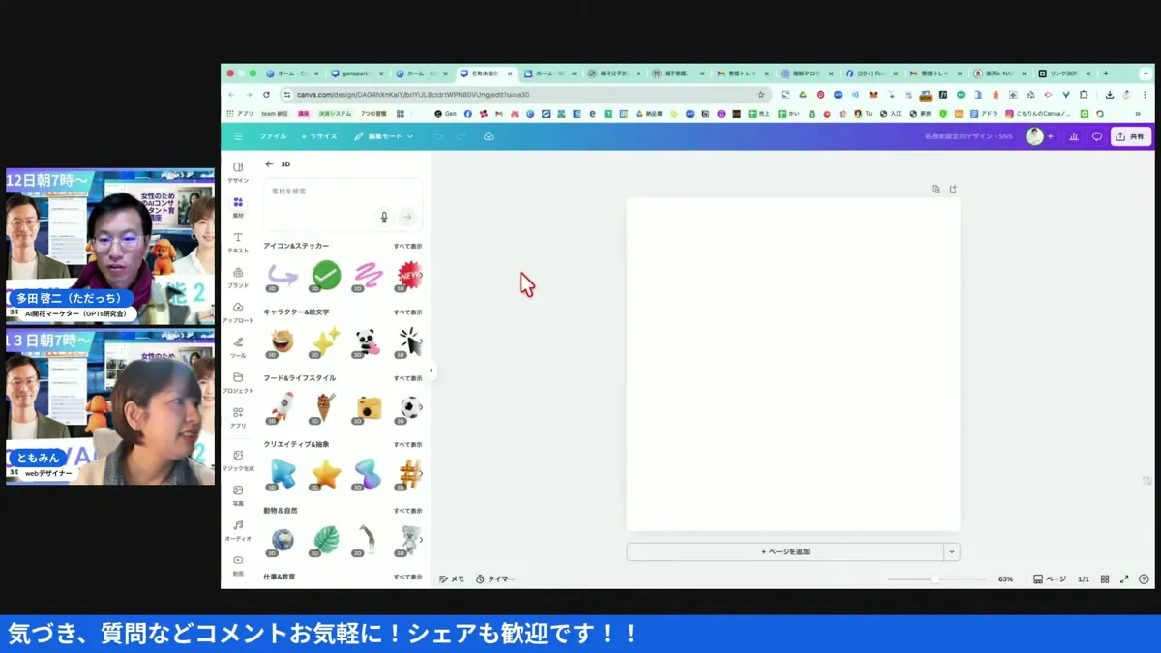Switch to the genspark browser tab

click(x=356, y=74)
